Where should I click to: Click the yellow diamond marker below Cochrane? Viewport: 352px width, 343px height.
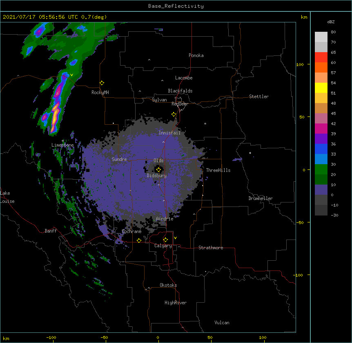click(x=139, y=240)
